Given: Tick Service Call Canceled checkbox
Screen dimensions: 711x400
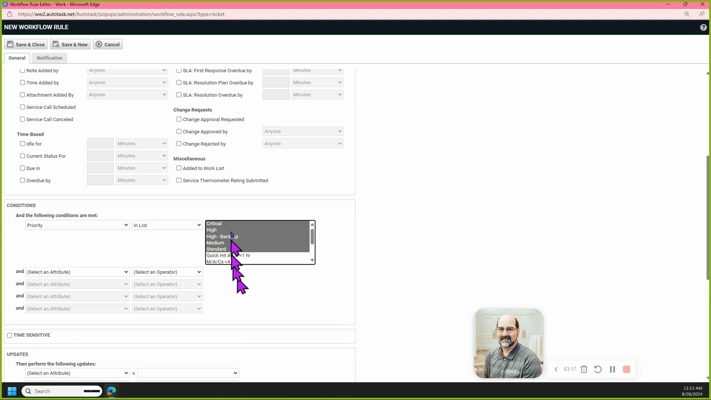Looking at the screenshot, I should [22, 119].
